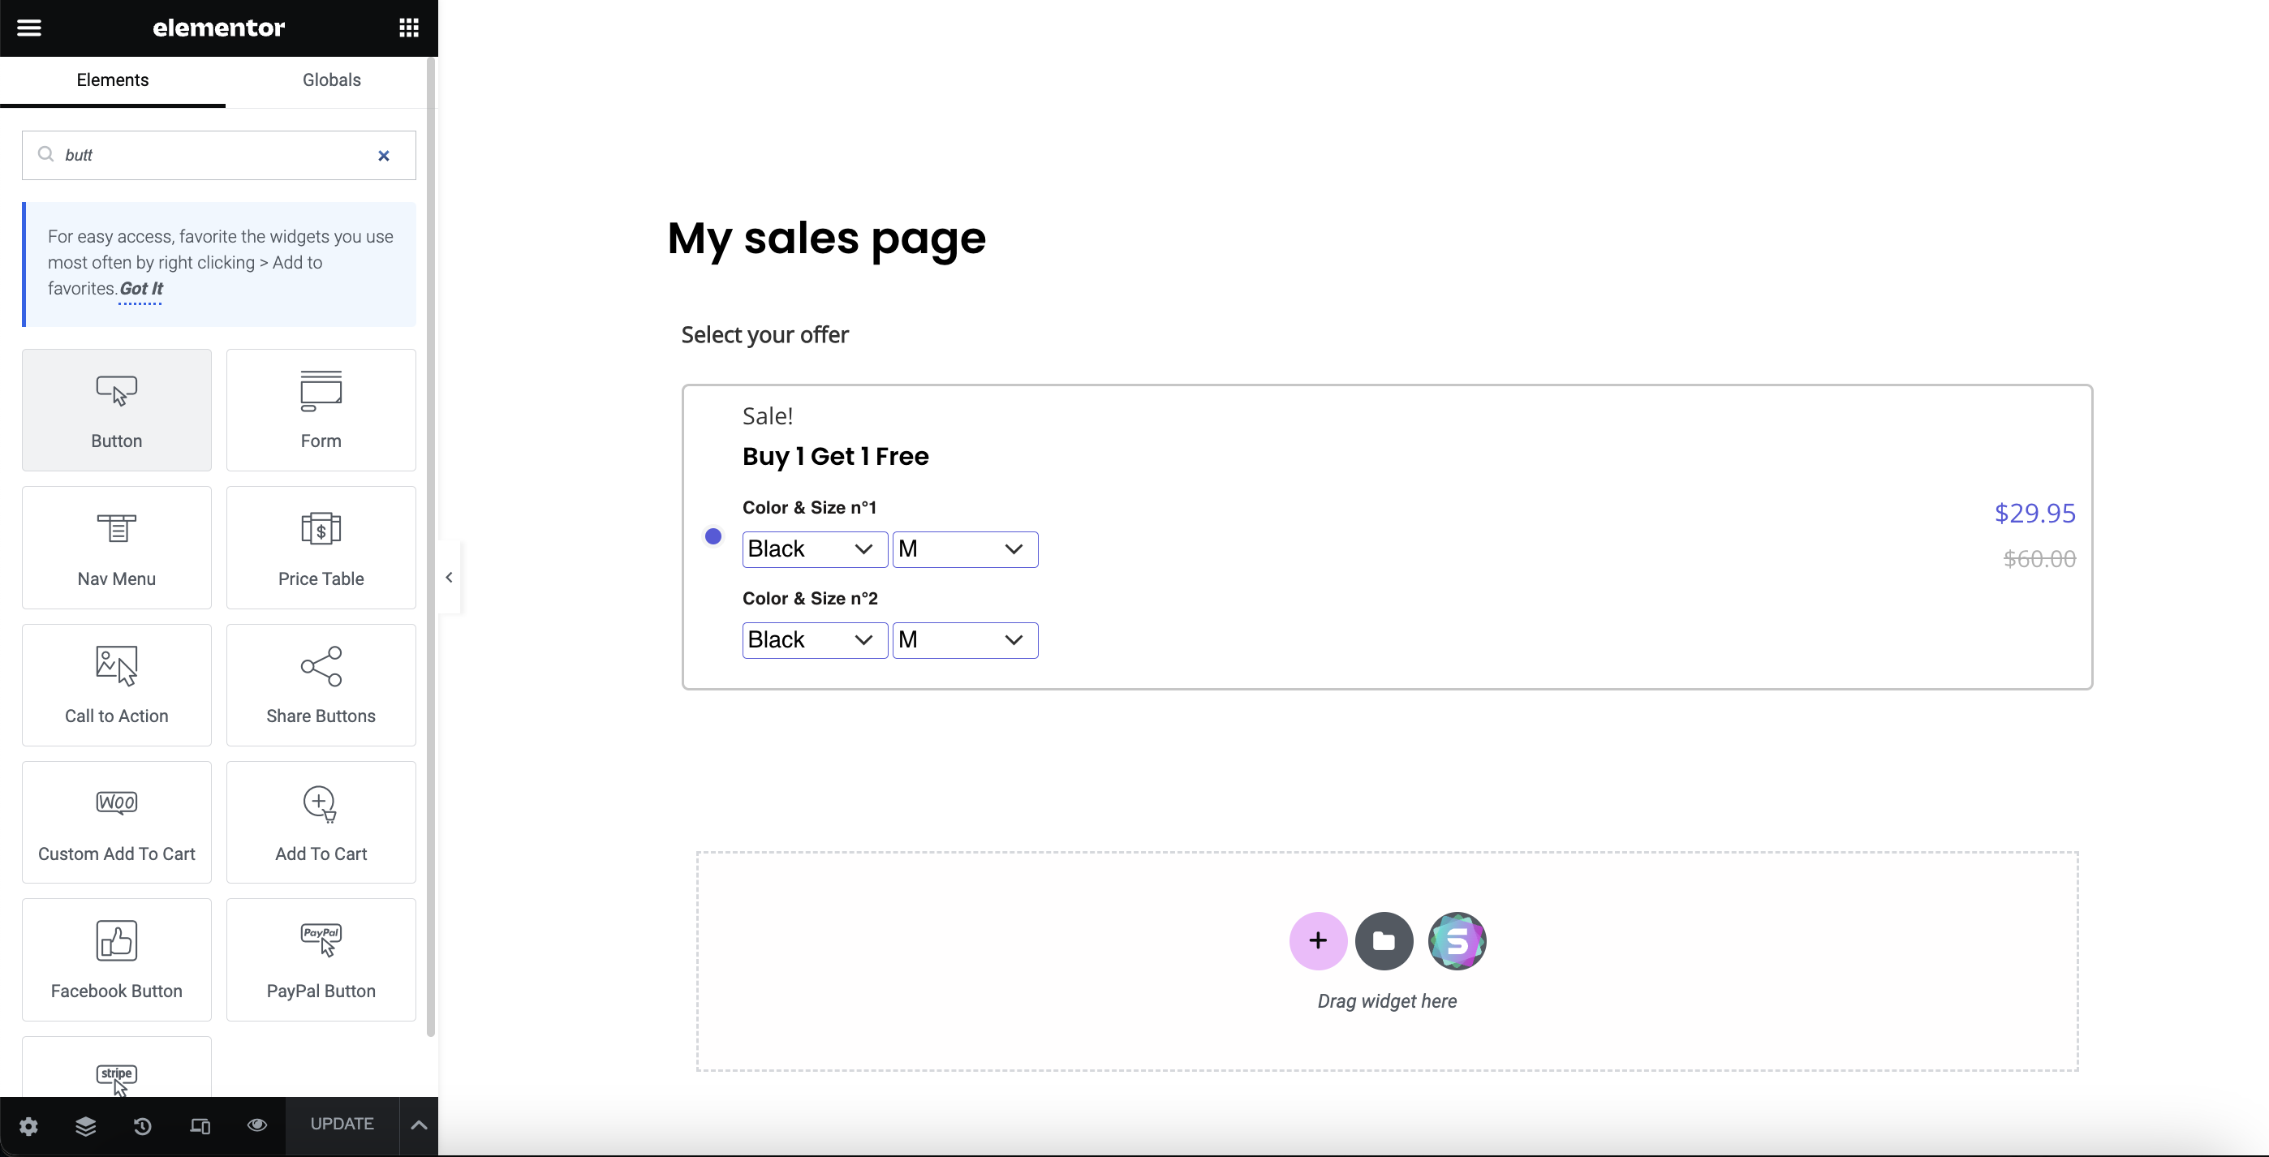Click the Update button
The height and width of the screenshot is (1157, 2269).
pos(342,1125)
